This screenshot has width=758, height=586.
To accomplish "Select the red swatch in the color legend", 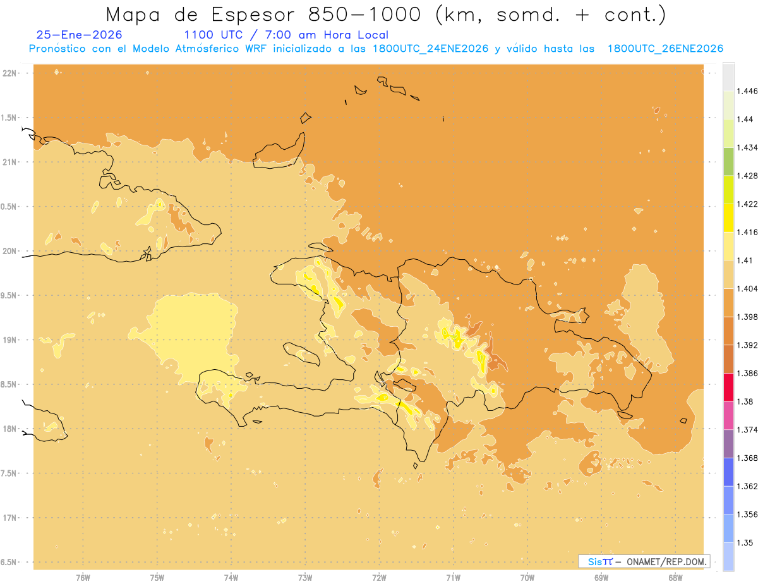I will (728, 387).
